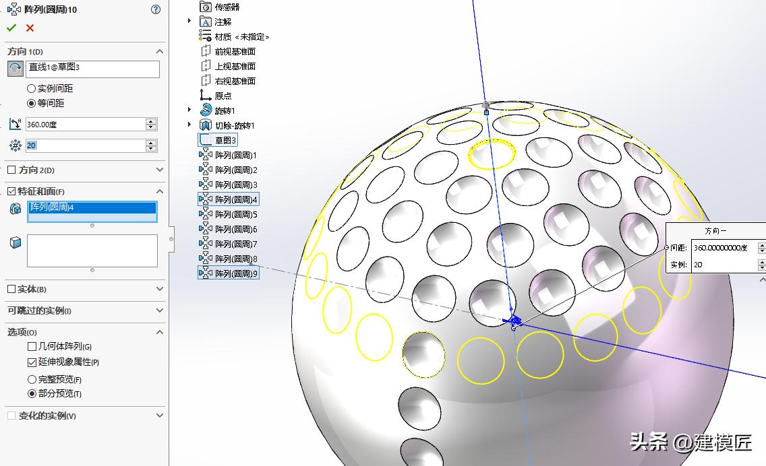
Task: Select the 前视基准面 plane icon
Action: pos(205,51)
